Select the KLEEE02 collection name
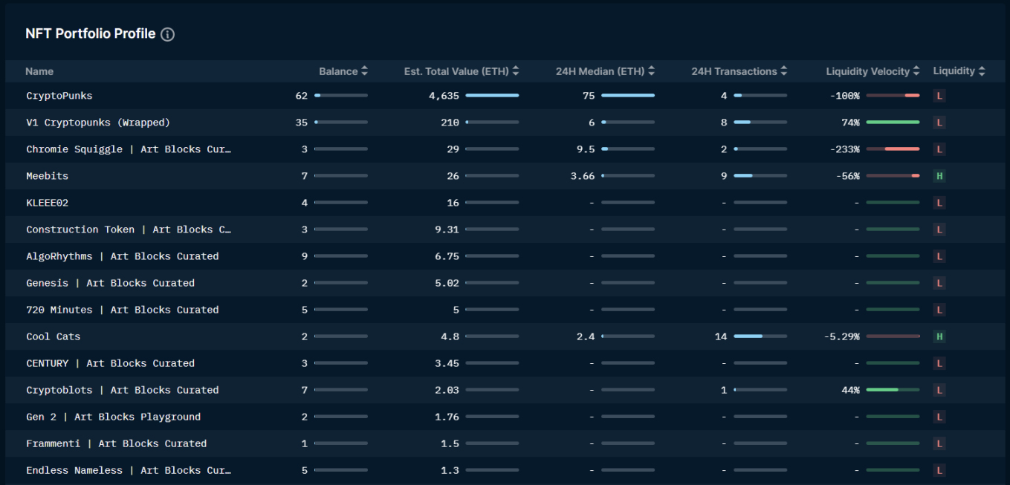Screen dimensions: 1010x485 [x=47, y=203]
